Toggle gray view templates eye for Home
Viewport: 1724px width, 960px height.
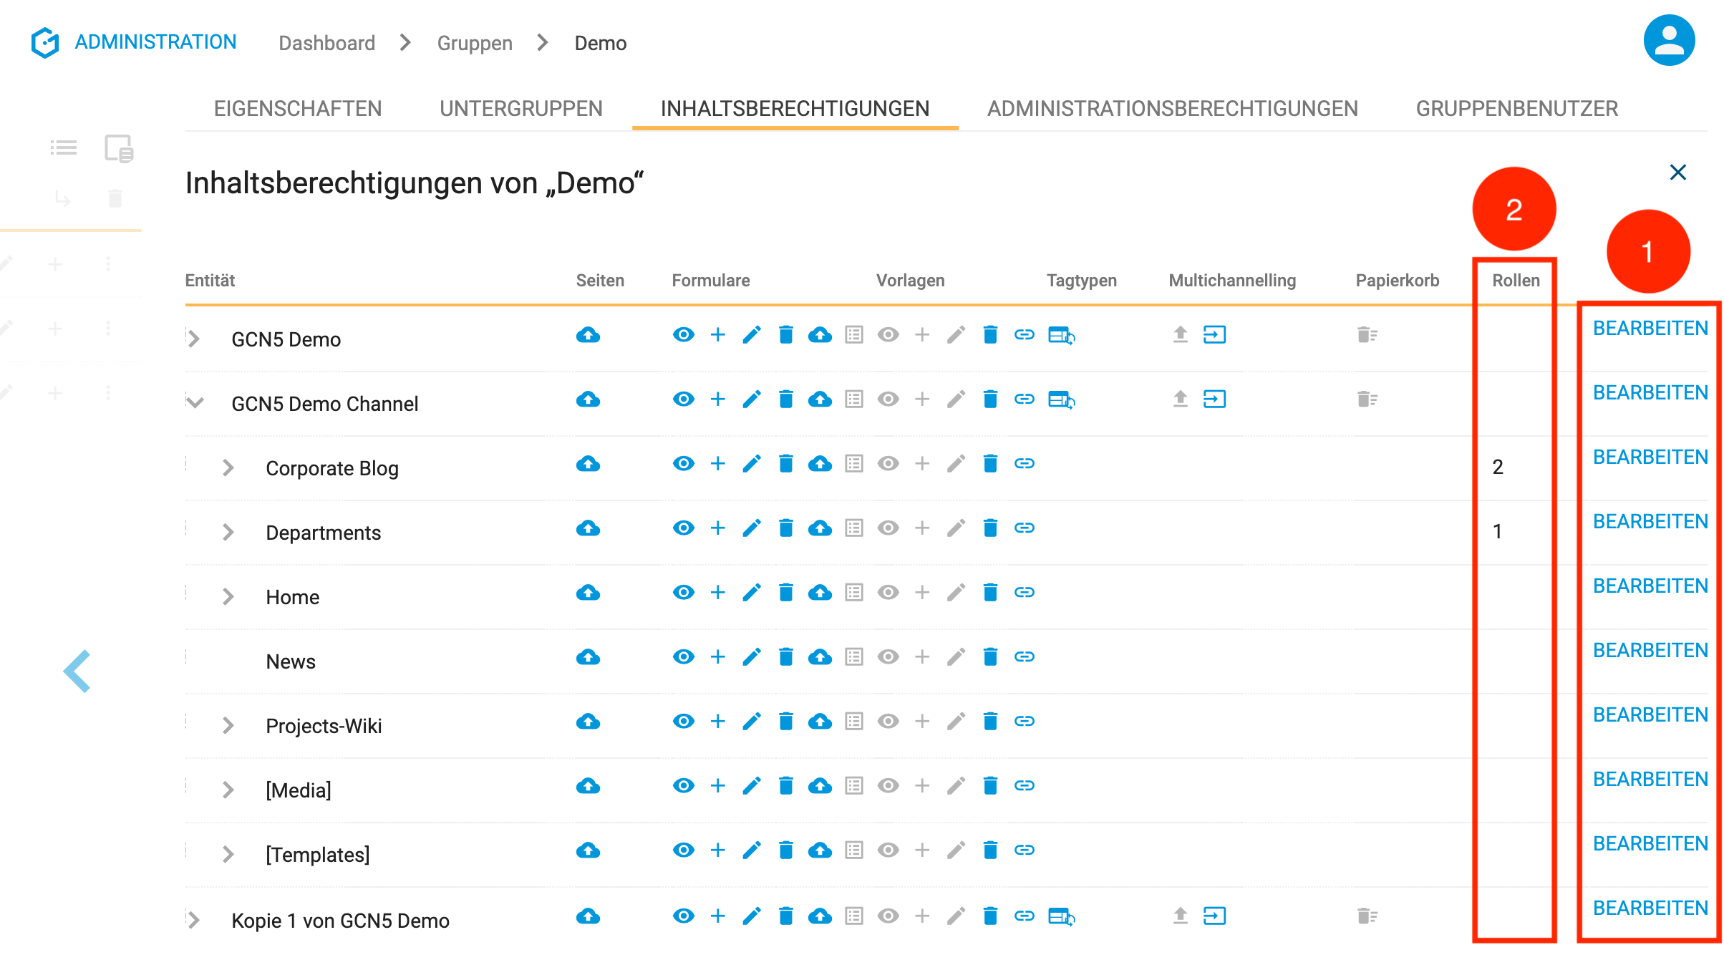pos(888,593)
